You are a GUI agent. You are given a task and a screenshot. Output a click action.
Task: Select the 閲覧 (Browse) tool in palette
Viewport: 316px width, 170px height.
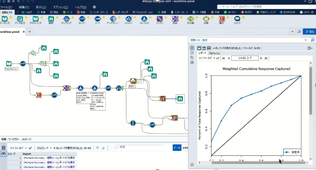(51, 20)
